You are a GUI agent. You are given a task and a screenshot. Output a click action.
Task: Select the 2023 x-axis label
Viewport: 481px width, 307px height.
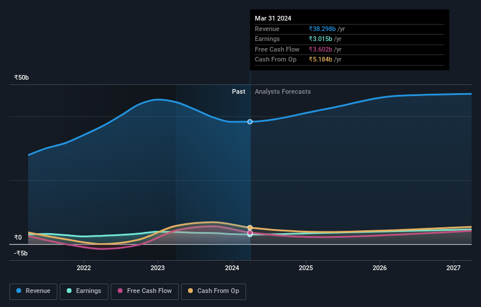point(158,268)
